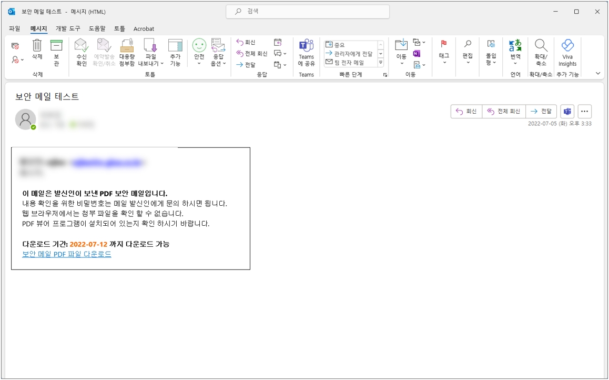Open the 태그 flag dropdown
This screenshot has height=380, width=609.
(444, 53)
